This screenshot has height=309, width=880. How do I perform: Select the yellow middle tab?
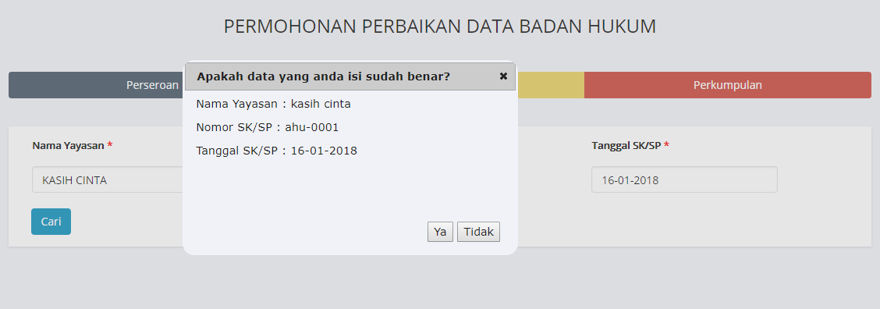(x=551, y=85)
